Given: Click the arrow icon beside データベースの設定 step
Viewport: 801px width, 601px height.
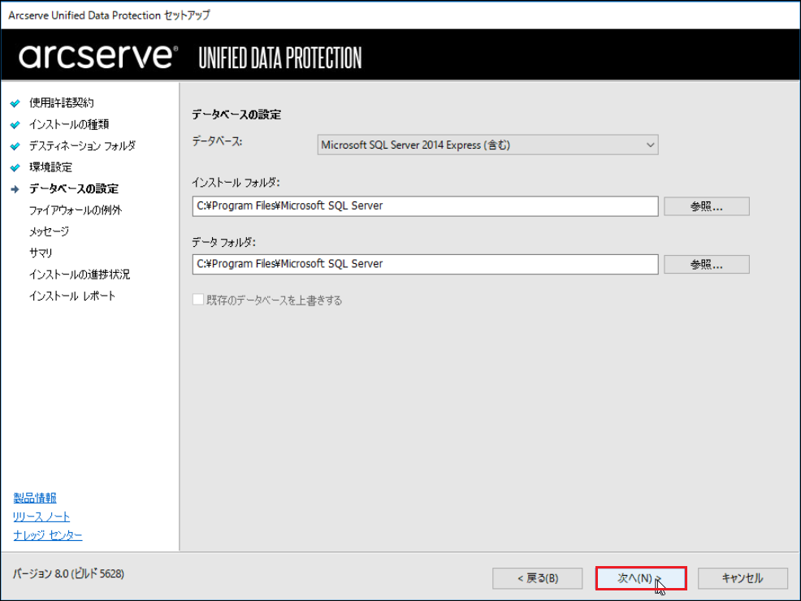Looking at the screenshot, I should [x=15, y=189].
